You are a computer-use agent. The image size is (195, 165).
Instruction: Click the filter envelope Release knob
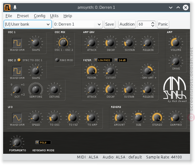[148, 90]
